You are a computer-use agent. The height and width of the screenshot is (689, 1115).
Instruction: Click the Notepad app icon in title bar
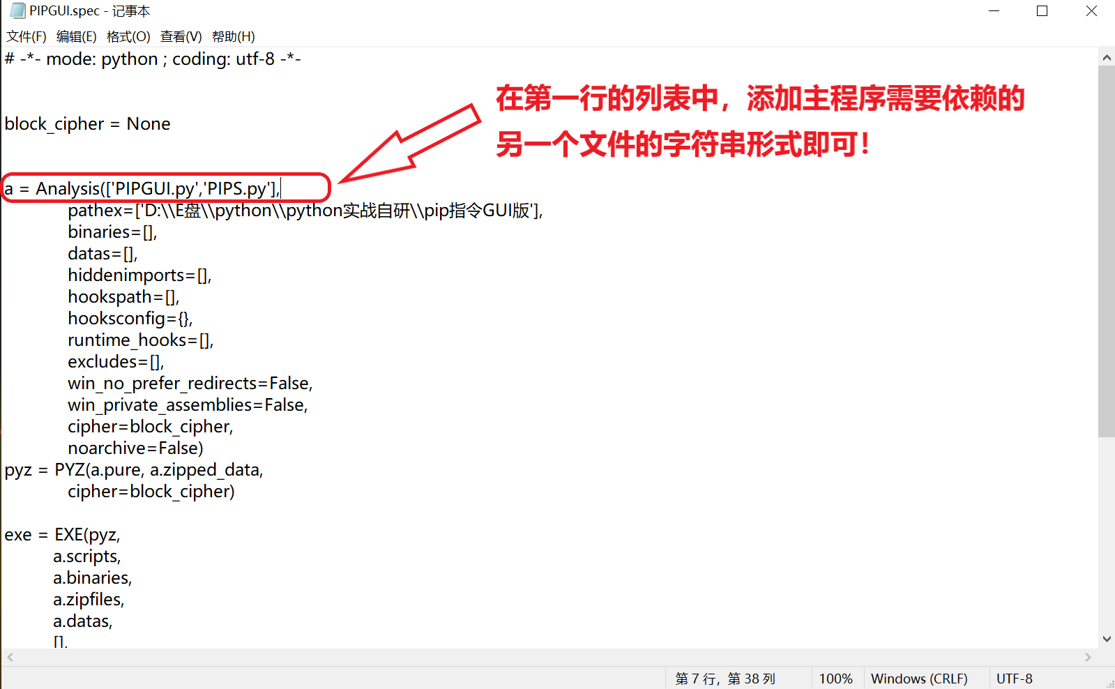click(x=17, y=10)
